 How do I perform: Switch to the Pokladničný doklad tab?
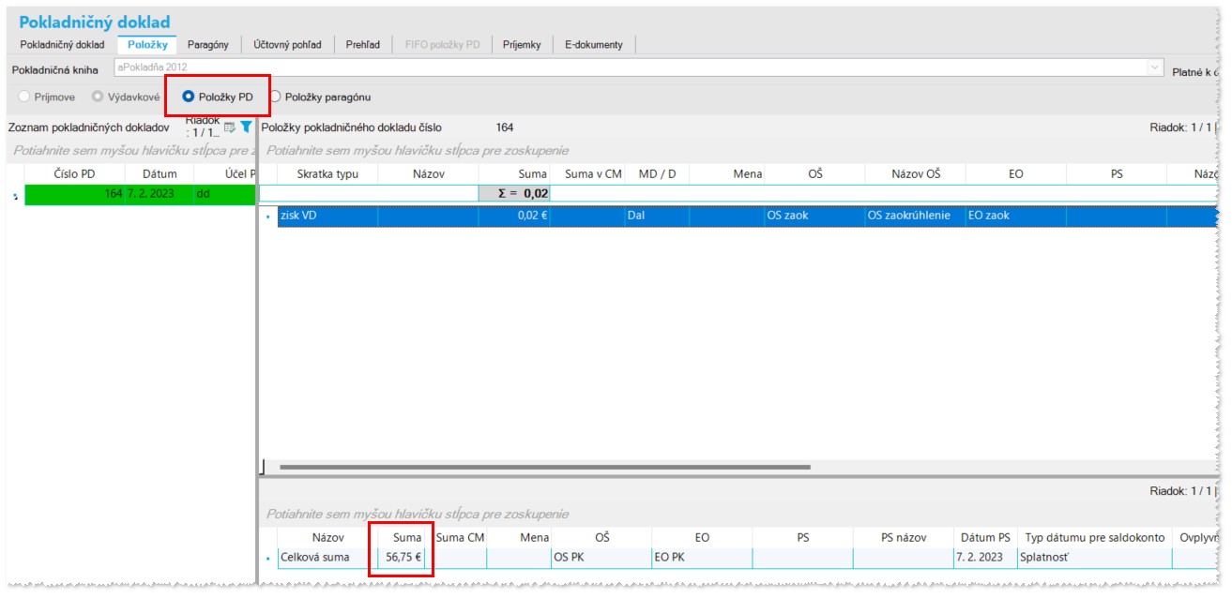tap(62, 44)
